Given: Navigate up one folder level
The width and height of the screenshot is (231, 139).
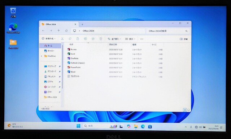Looking at the screenshot, I should coord(58,31).
